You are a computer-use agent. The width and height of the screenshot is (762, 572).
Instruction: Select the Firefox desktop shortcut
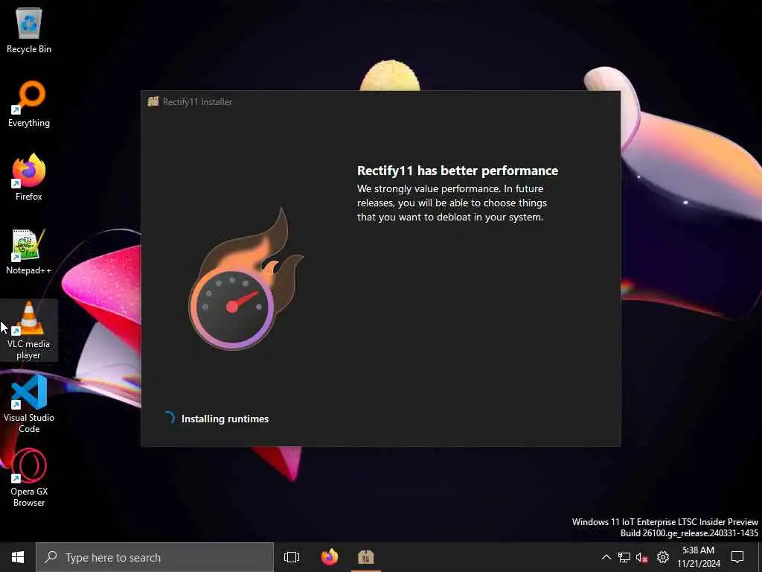29,177
